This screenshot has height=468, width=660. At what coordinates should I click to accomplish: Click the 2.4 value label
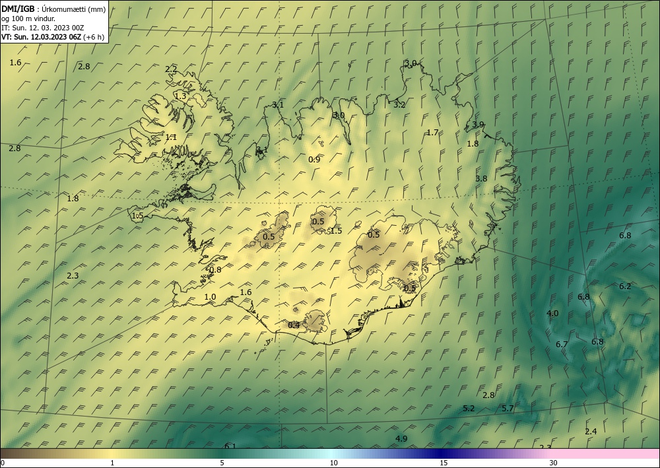(591, 432)
